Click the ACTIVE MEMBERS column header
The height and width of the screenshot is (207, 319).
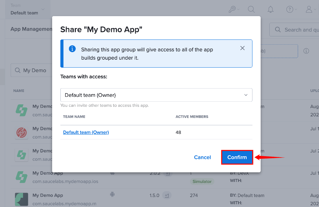coord(192,117)
